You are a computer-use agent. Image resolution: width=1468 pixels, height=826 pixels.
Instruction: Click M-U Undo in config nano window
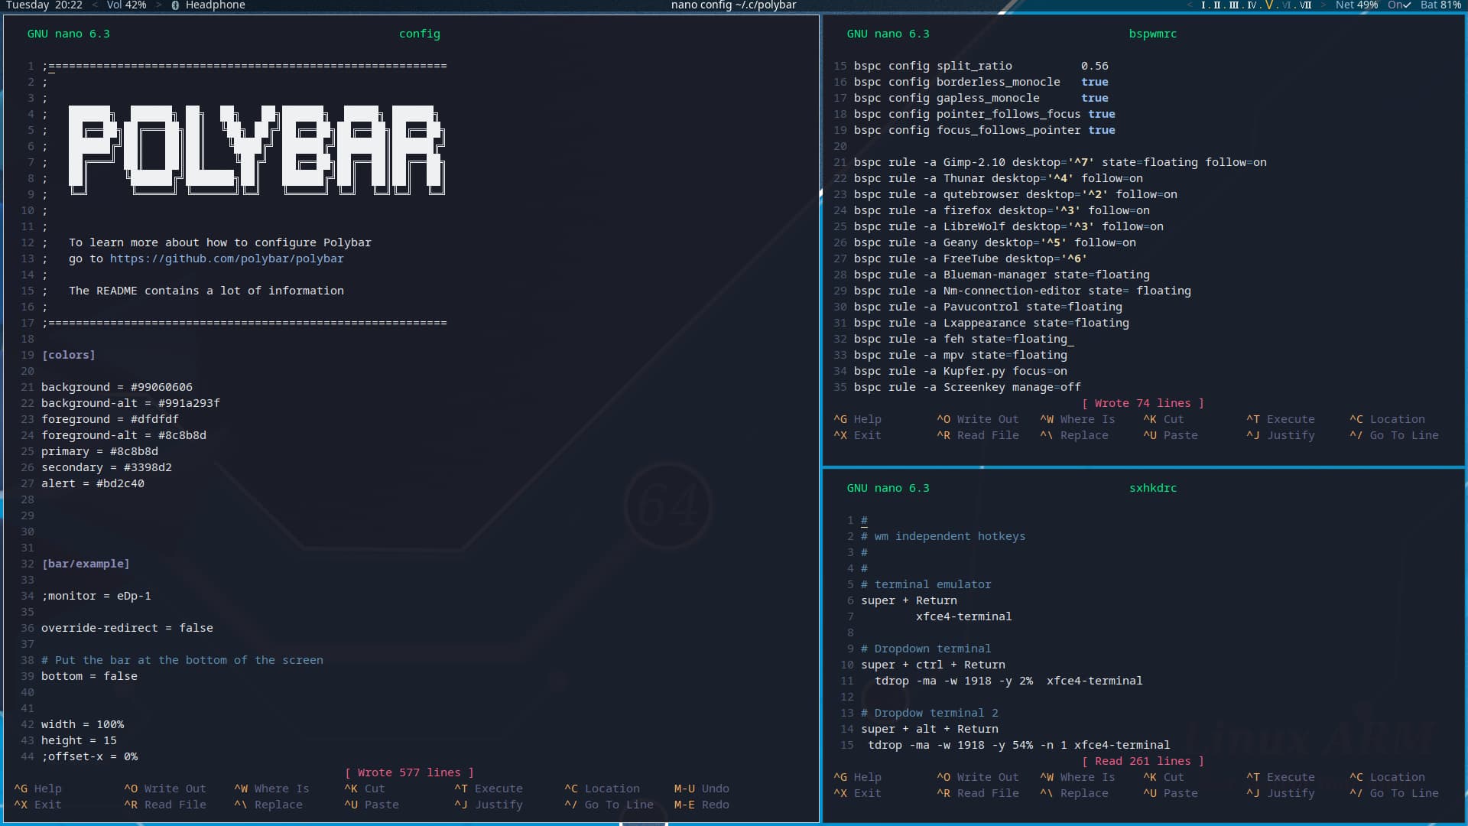click(x=701, y=789)
